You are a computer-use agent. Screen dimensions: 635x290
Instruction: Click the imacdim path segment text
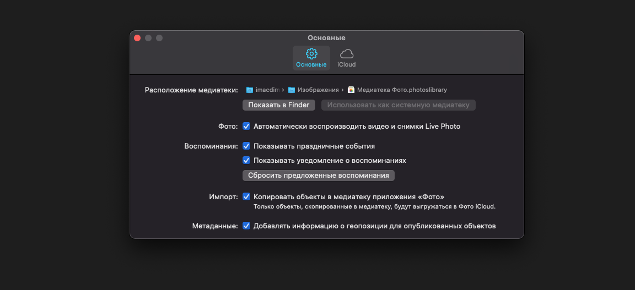267,90
